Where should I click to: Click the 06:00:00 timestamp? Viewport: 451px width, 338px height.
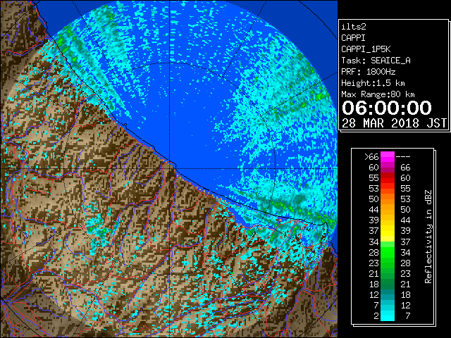click(387, 108)
